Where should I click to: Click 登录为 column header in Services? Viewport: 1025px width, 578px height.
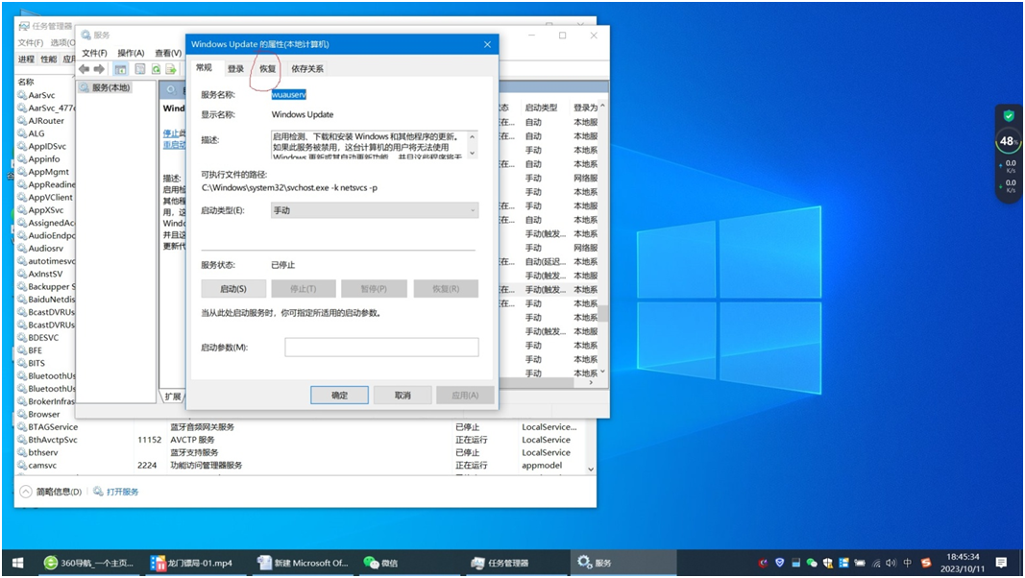click(585, 108)
